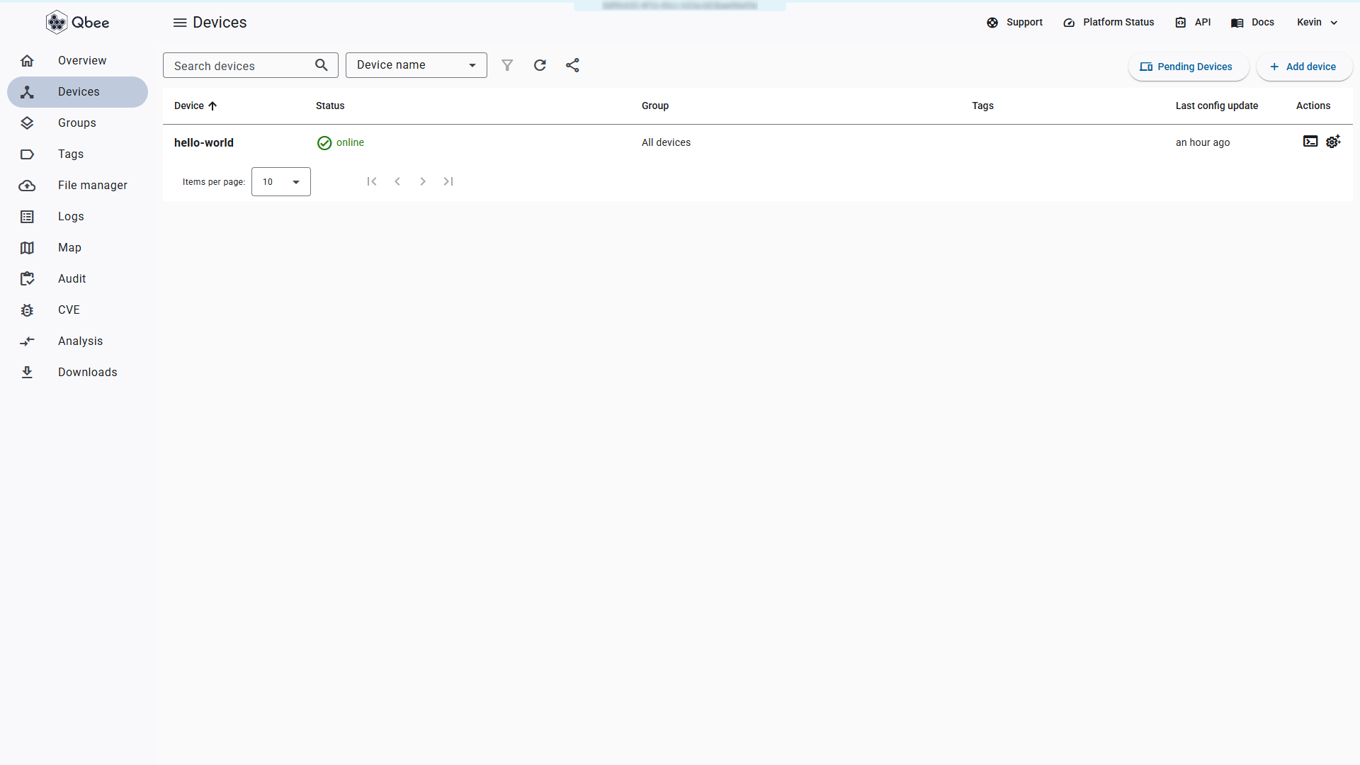
Task: Open the hello-world device
Action: (204, 143)
